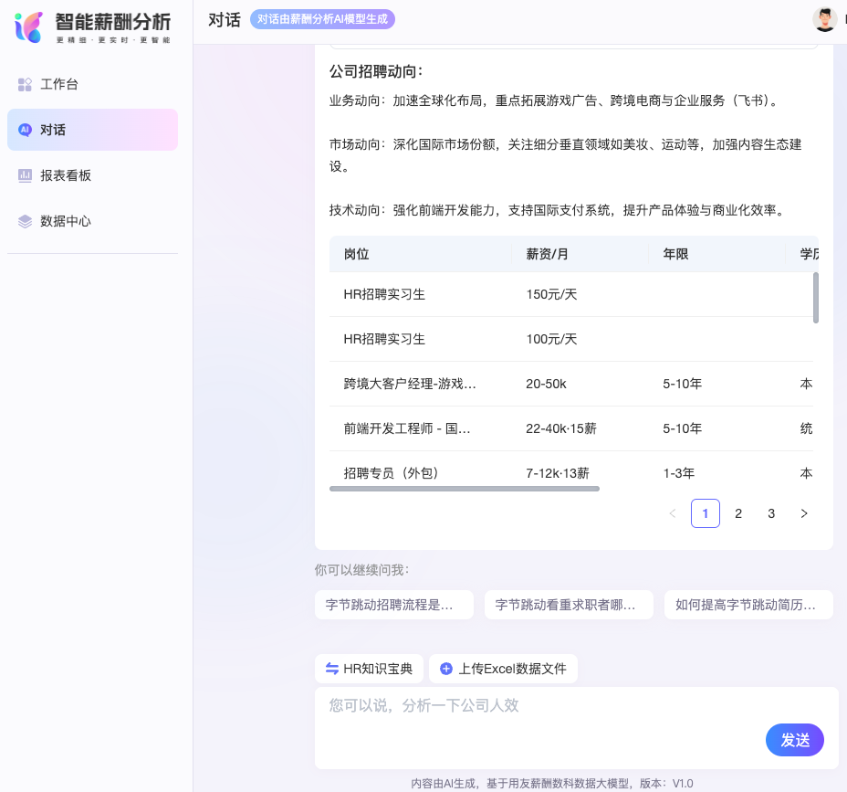Click the swap icon on HR知识宝典
The image size is (847, 792).
[x=332, y=669]
